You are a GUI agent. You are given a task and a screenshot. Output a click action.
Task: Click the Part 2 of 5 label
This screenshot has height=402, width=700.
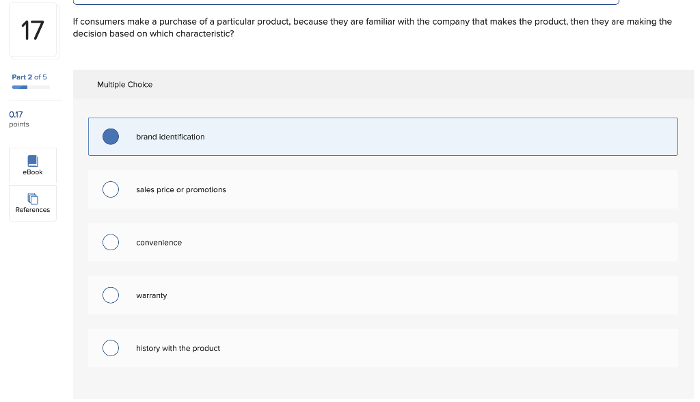click(x=30, y=77)
